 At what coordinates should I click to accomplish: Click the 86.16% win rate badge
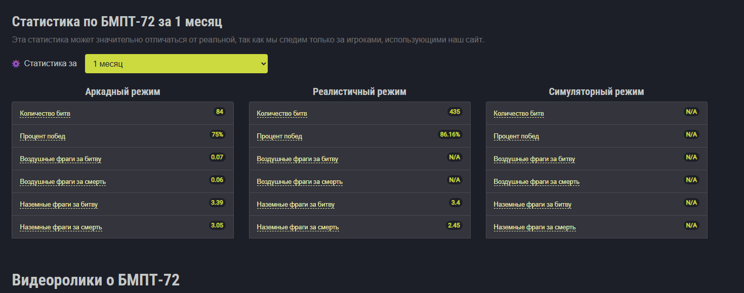[x=450, y=134]
